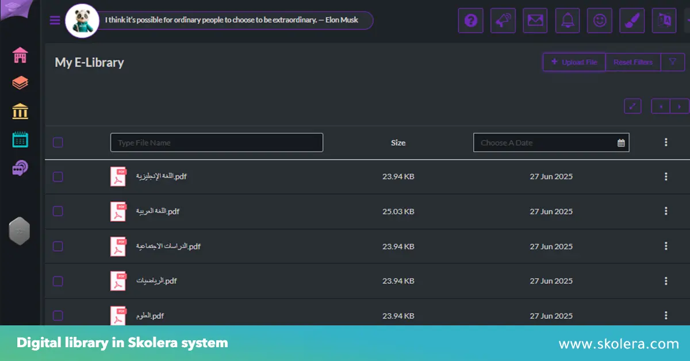Open the Choose A Date picker
Viewport: 690px width, 361px height.
pyautogui.click(x=550, y=142)
